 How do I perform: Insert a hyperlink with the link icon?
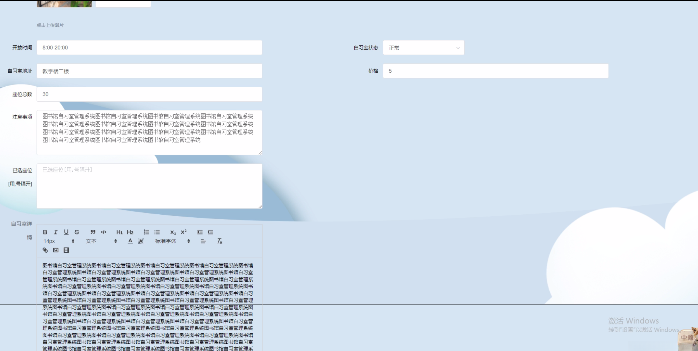[45, 250]
